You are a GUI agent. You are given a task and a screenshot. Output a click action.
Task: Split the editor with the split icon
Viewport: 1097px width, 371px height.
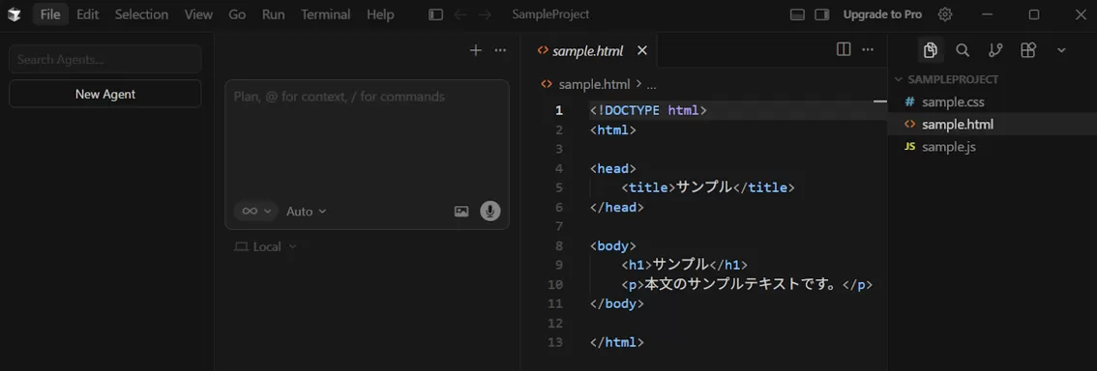844,49
